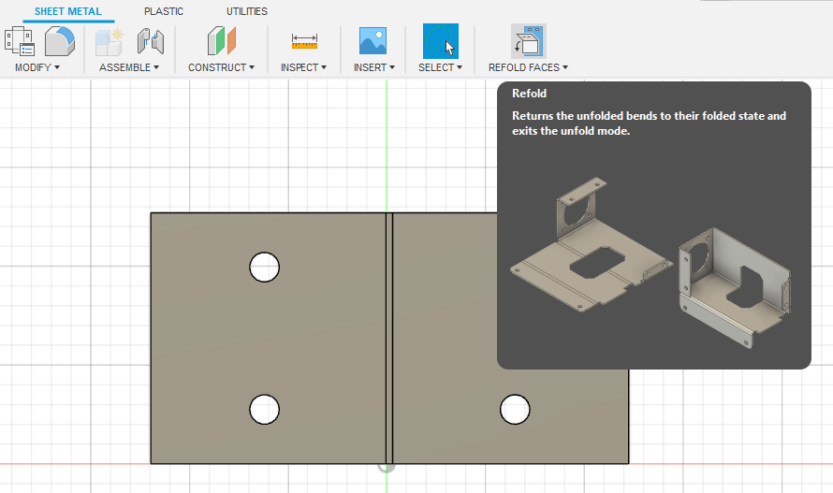
Task: Click the Offset Plane construct icon
Action: pos(222,41)
